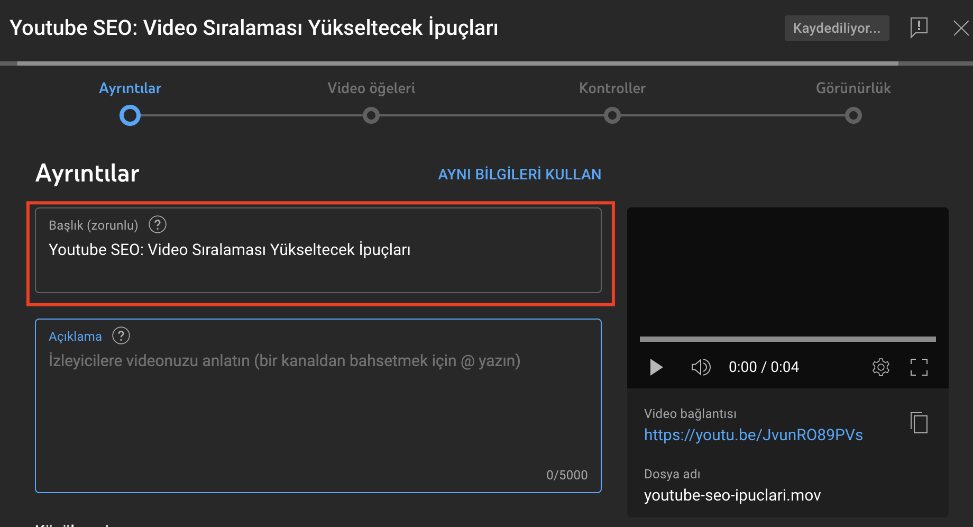Click into the Başlık title field
The width and height of the screenshot is (973, 527).
click(x=318, y=250)
